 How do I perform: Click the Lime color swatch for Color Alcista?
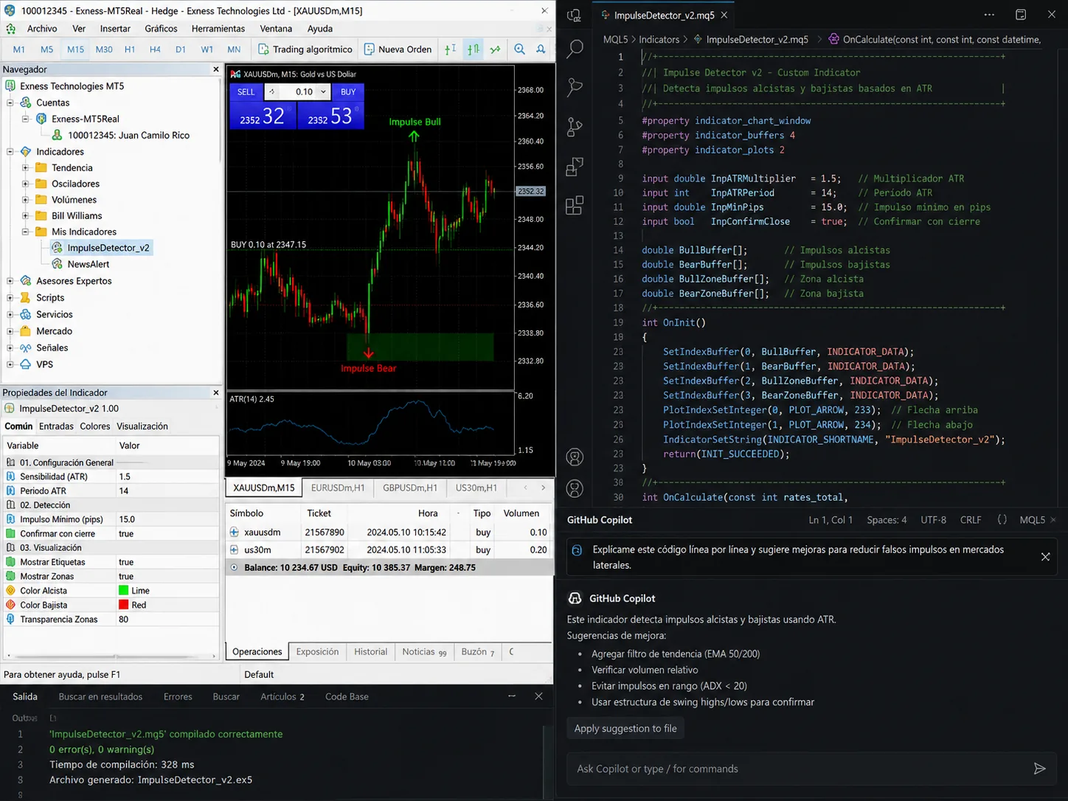point(124,591)
